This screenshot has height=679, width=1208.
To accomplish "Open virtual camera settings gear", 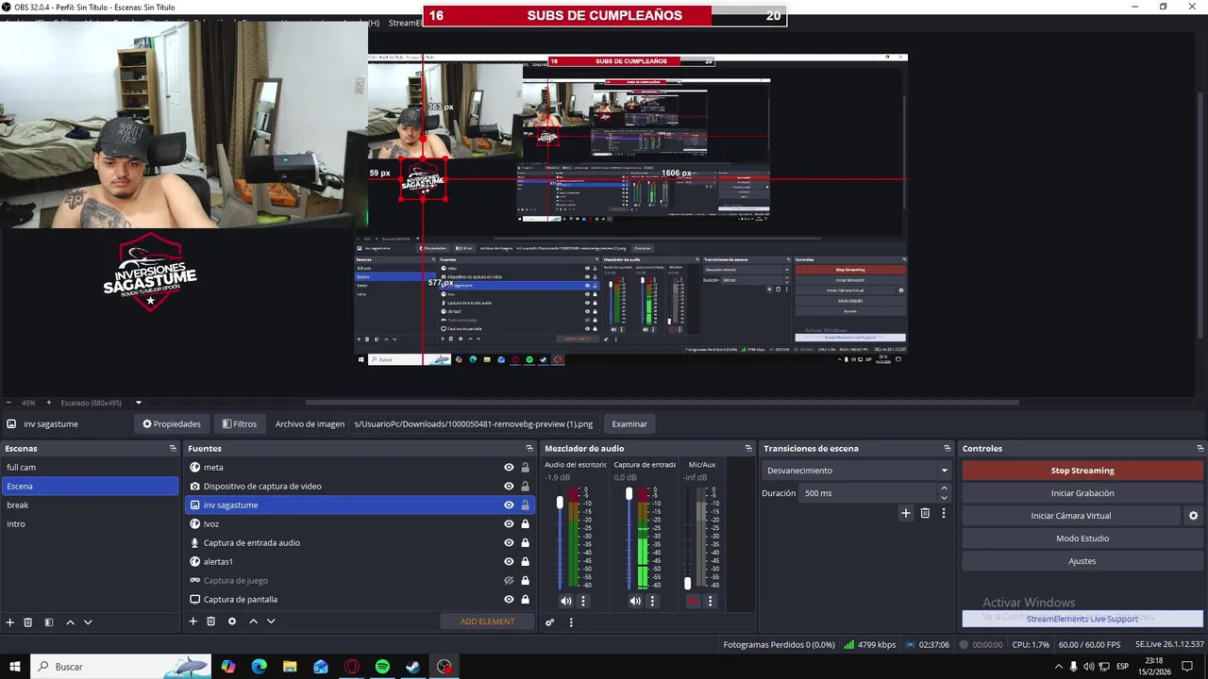I will click(x=1193, y=516).
